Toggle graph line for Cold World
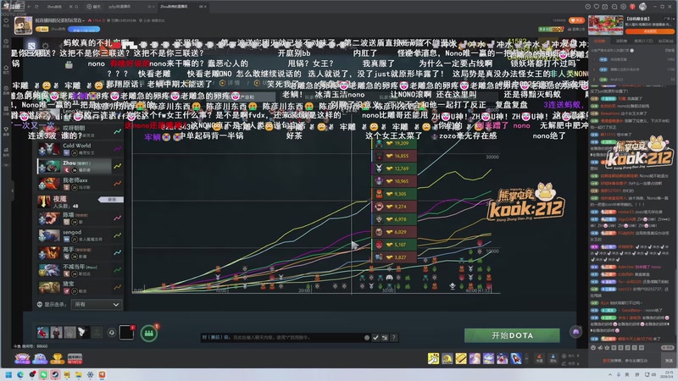The height and width of the screenshot is (381, 678). tap(117, 149)
